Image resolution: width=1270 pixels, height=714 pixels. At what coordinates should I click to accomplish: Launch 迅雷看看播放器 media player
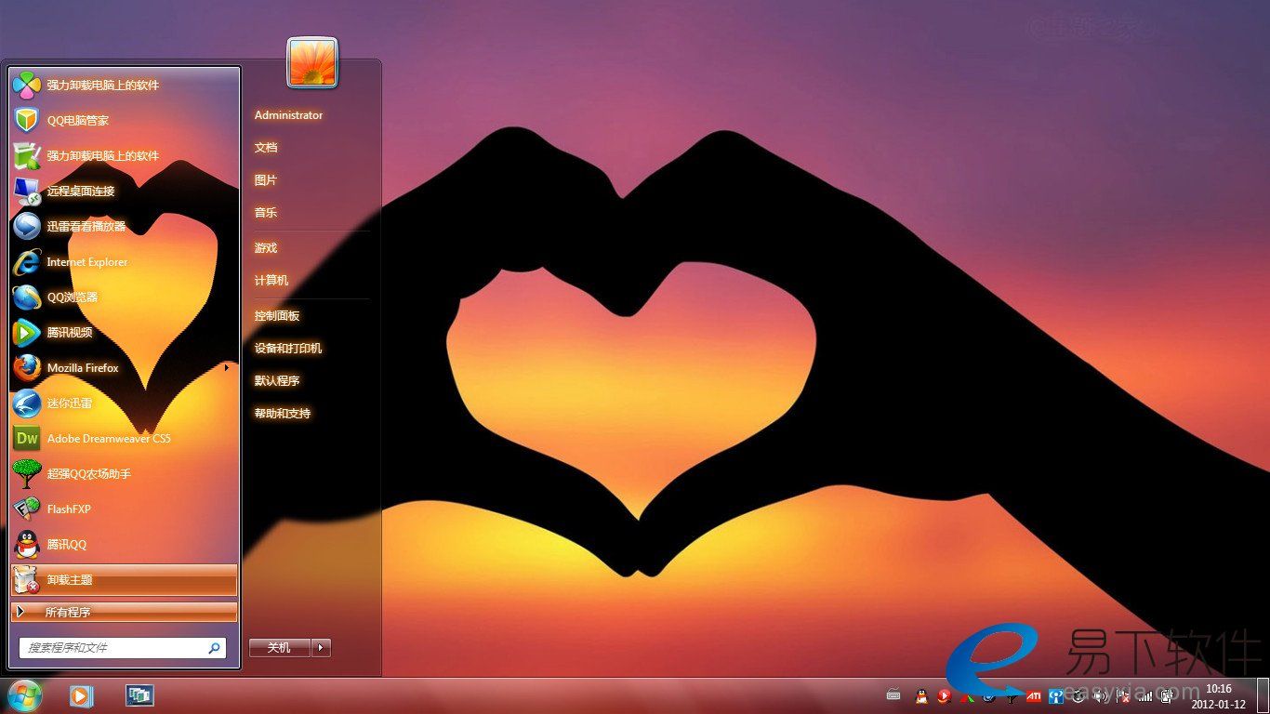[124, 227]
